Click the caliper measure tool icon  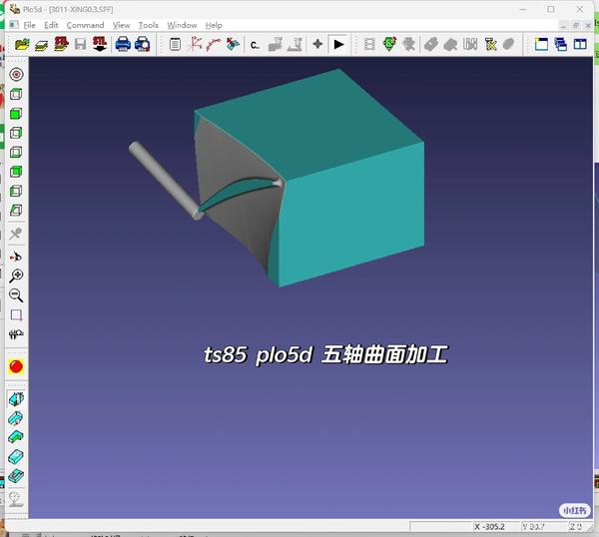16,334
